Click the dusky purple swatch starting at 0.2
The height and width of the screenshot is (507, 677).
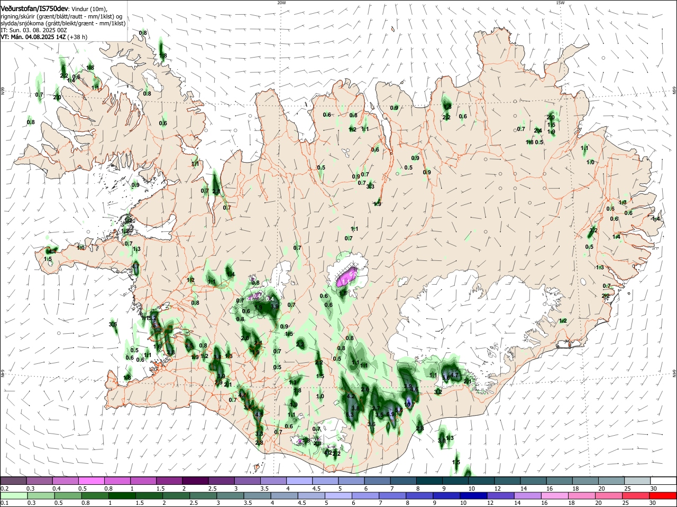pos(13,481)
